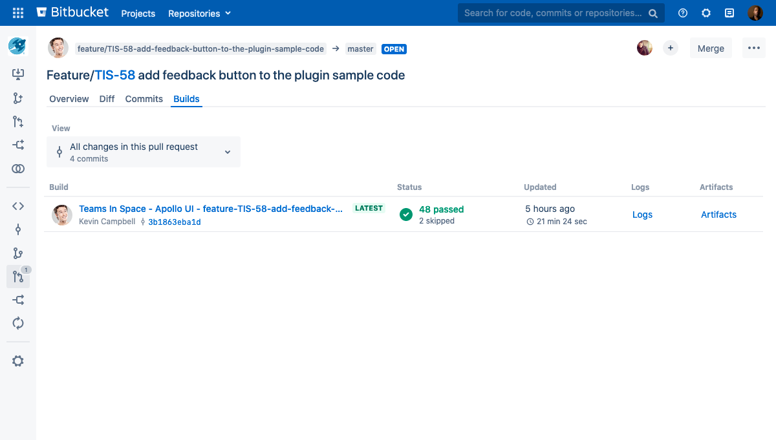Click the Build column header
This screenshot has width=776, height=440.
59,187
